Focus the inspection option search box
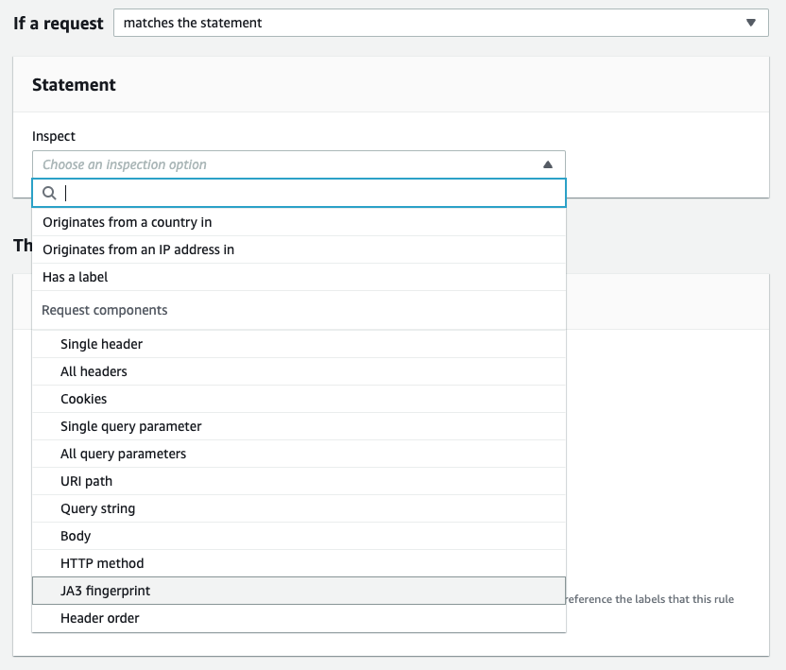Image resolution: width=786 pixels, height=670 pixels. 299,193
